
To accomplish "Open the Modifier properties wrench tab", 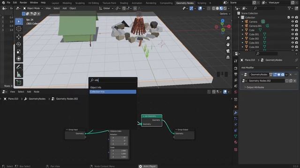I will [236, 112].
